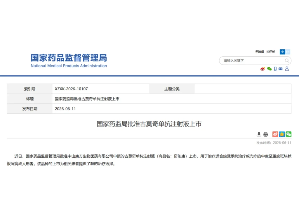Share article via yellow star Qzone icon
This screenshot has height=211, width=299.
(x=282, y=134)
